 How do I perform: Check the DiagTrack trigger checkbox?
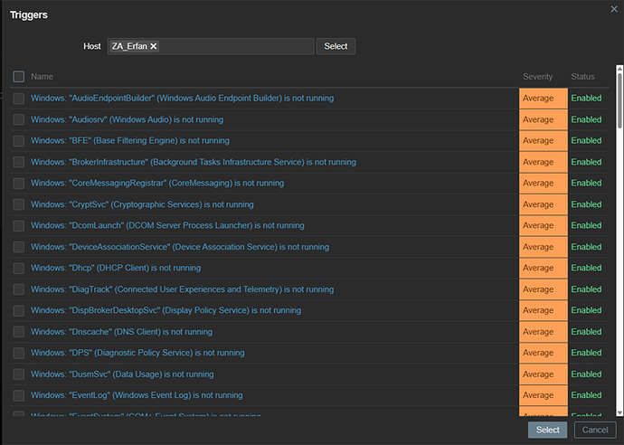19,289
